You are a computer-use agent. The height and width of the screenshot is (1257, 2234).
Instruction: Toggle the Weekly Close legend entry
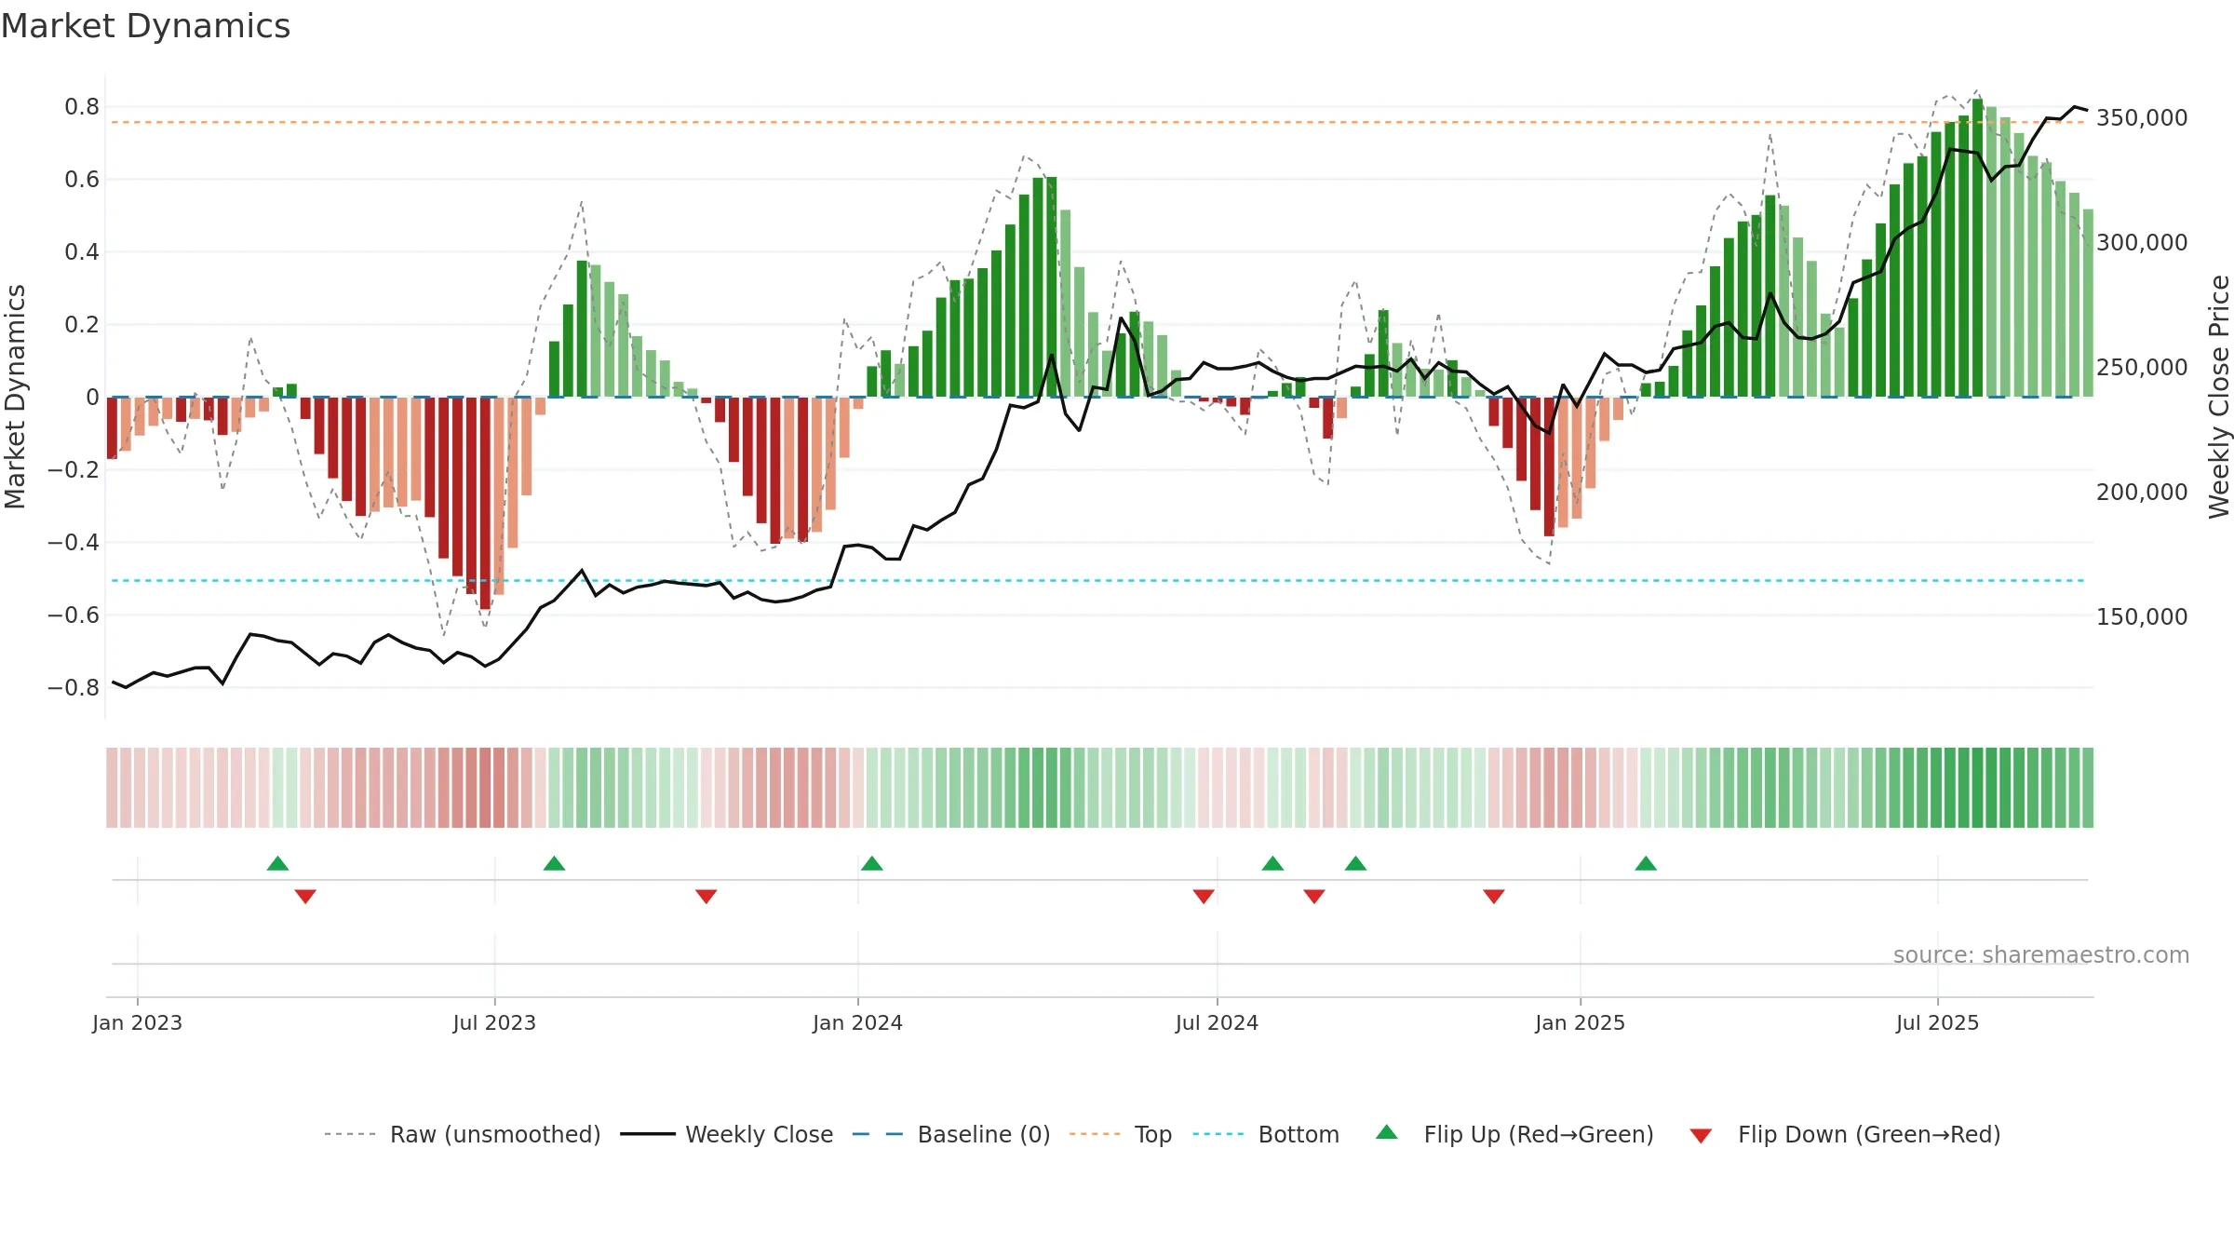pyautogui.click(x=726, y=1134)
